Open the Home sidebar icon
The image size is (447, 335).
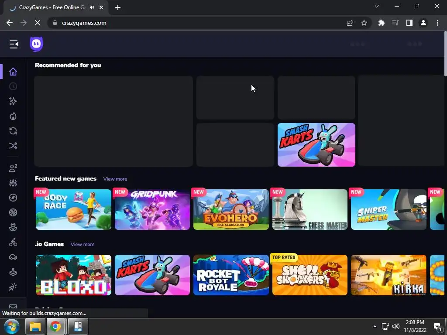click(13, 72)
